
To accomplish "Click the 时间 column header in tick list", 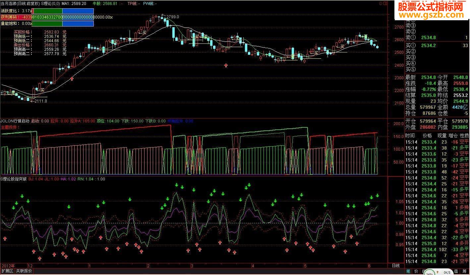I will point(410,136).
